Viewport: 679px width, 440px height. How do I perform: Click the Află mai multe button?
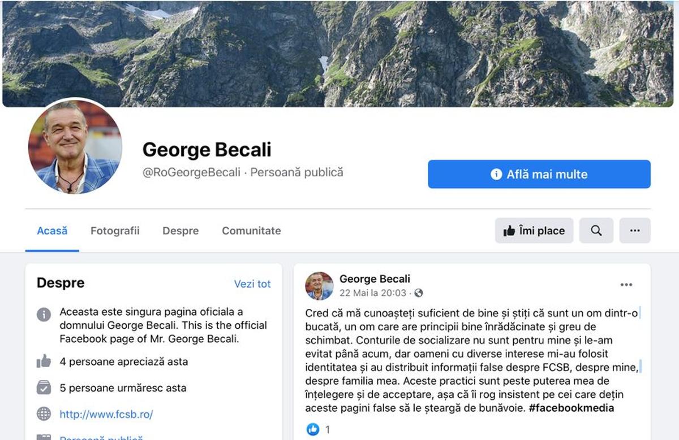coord(539,174)
